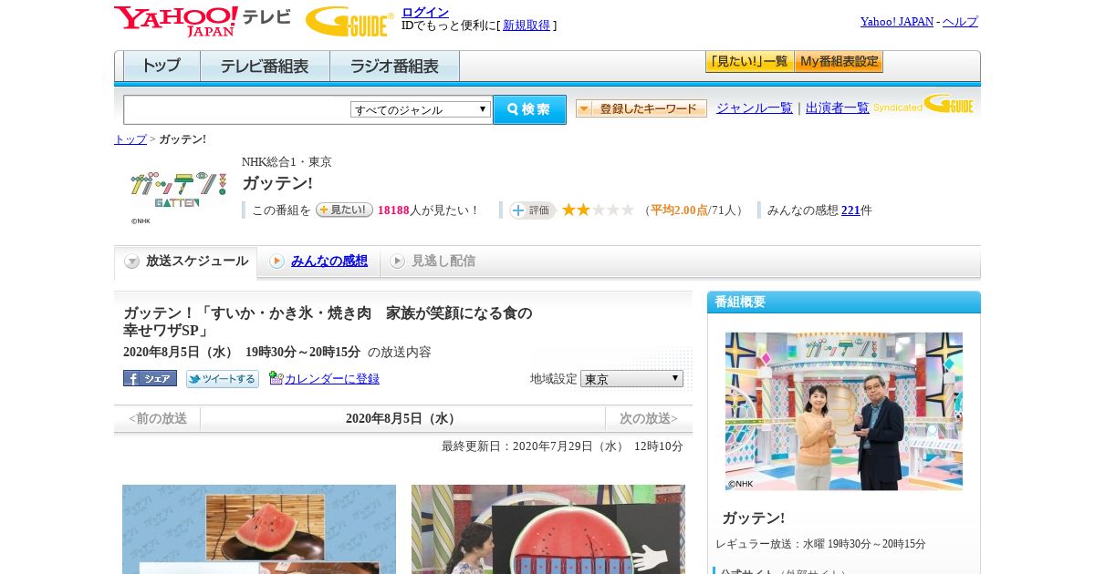1095x574 pixels.
Task: Click the 番組概要 panel header
Action: [844, 302]
